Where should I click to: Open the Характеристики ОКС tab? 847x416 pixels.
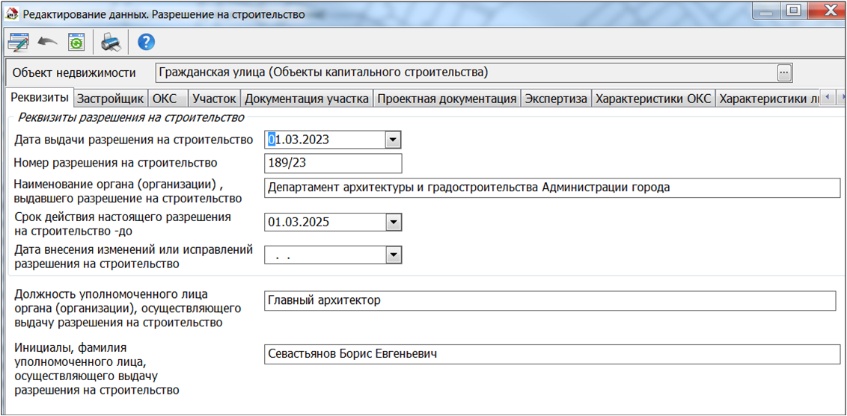(654, 99)
